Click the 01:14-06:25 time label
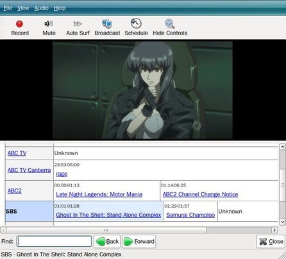Viewport: 286px width, 259px height. coord(173,185)
